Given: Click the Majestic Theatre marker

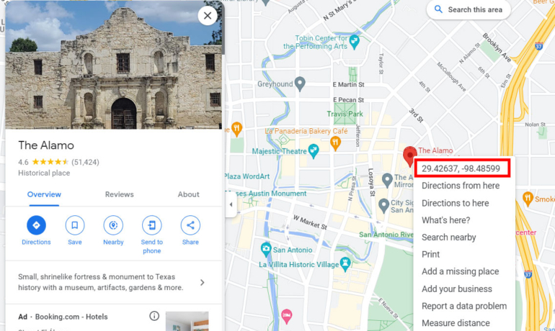Looking at the screenshot, I should [x=314, y=151].
